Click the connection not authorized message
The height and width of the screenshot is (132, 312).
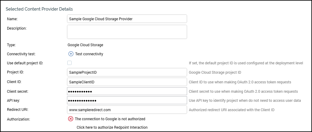(110, 119)
